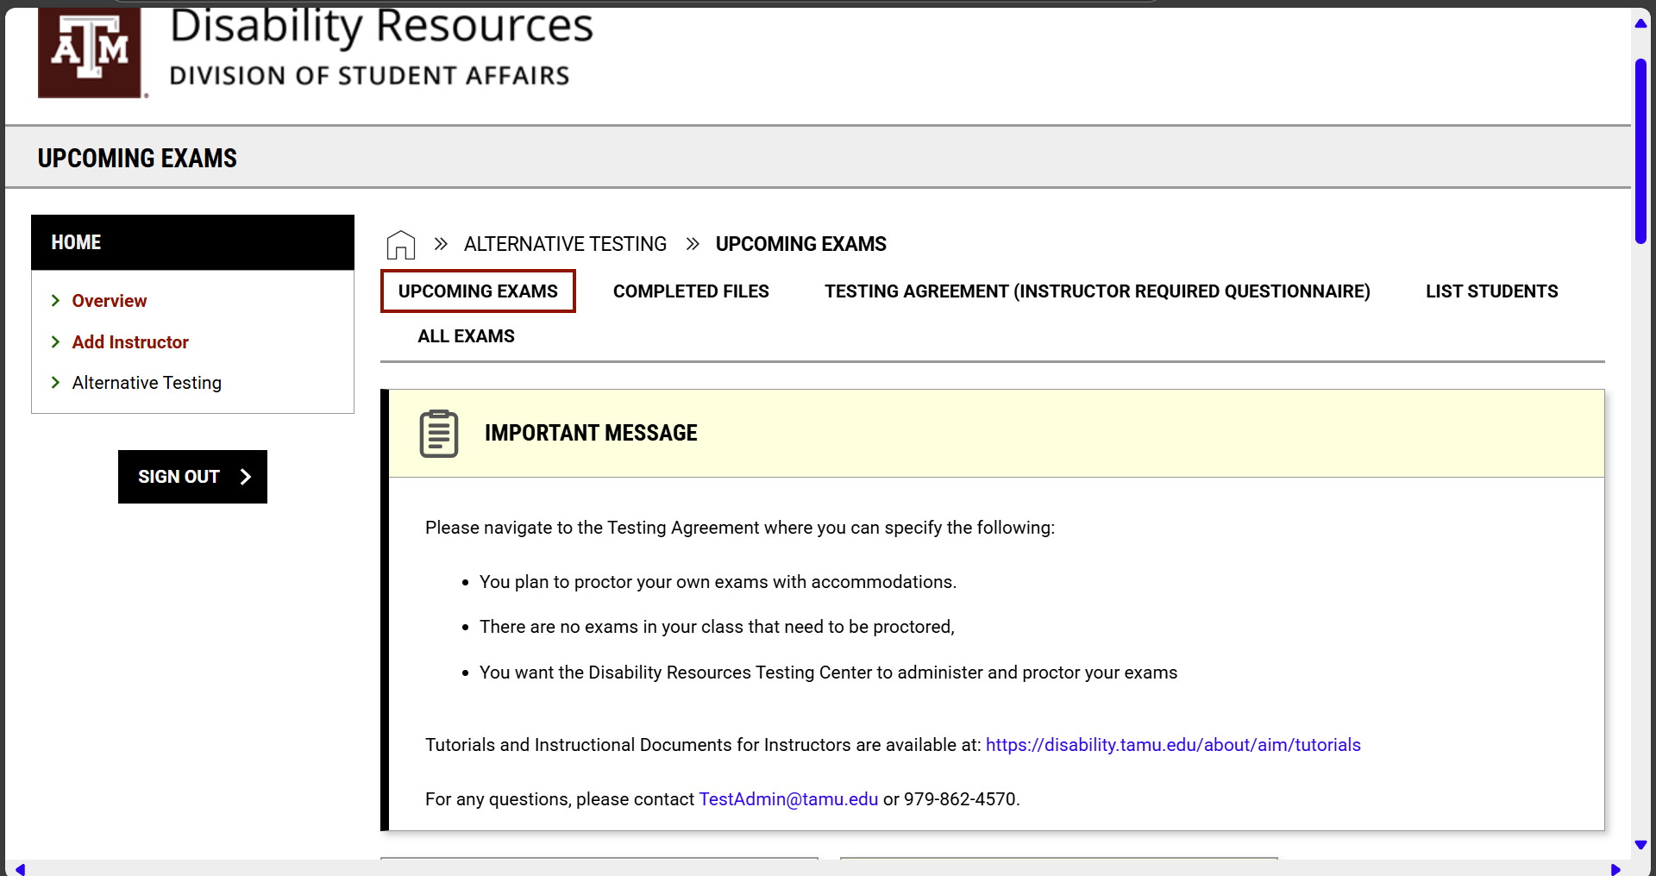Select the All Exams tab
1656x876 pixels.
click(466, 336)
